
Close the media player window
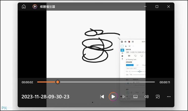pyautogui.click(x=169, y=7)
